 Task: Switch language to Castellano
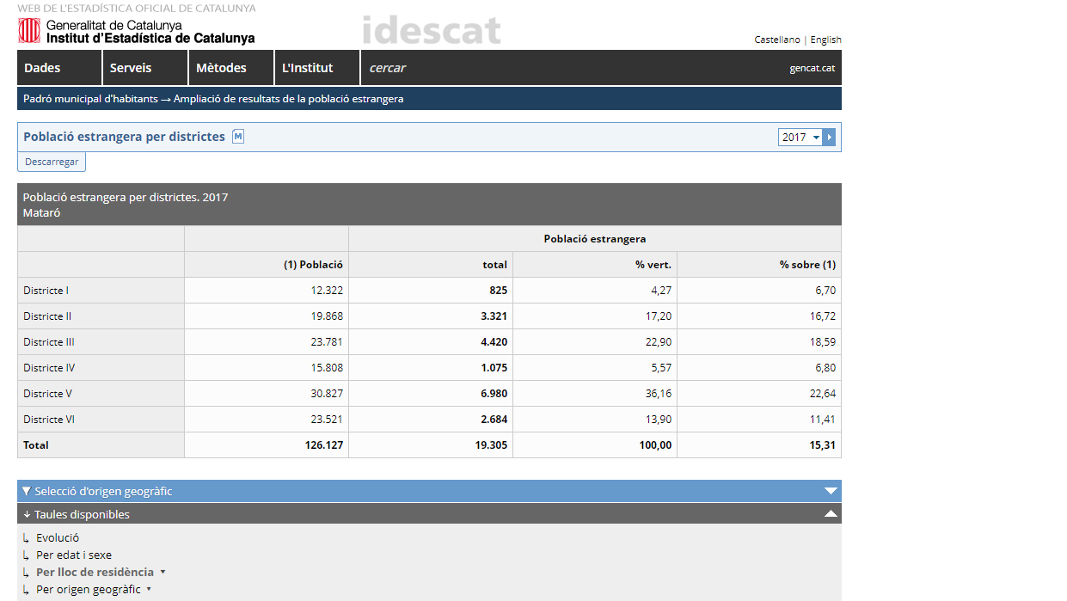pyautogui.click(x=776, y=40)
